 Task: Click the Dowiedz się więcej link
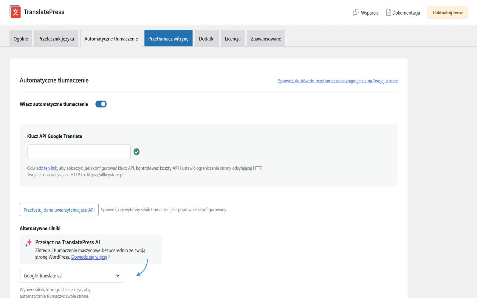pos(89,257)
